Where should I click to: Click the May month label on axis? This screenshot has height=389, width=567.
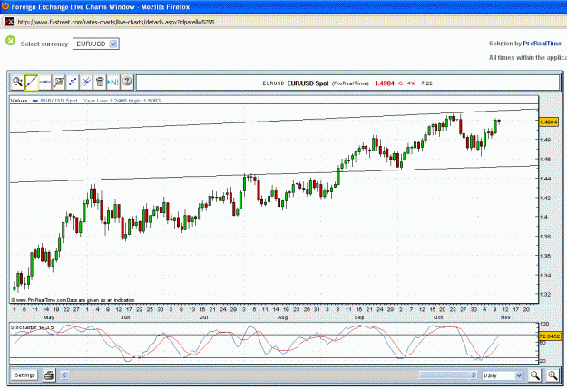click(x=48, y=317)
